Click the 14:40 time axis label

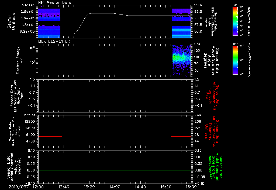[140, 187]
